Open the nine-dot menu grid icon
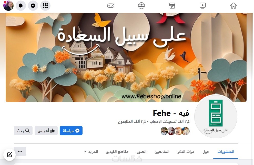Image resolution: width=254 pixels, height=165 pixels. (x=45, y=6)
